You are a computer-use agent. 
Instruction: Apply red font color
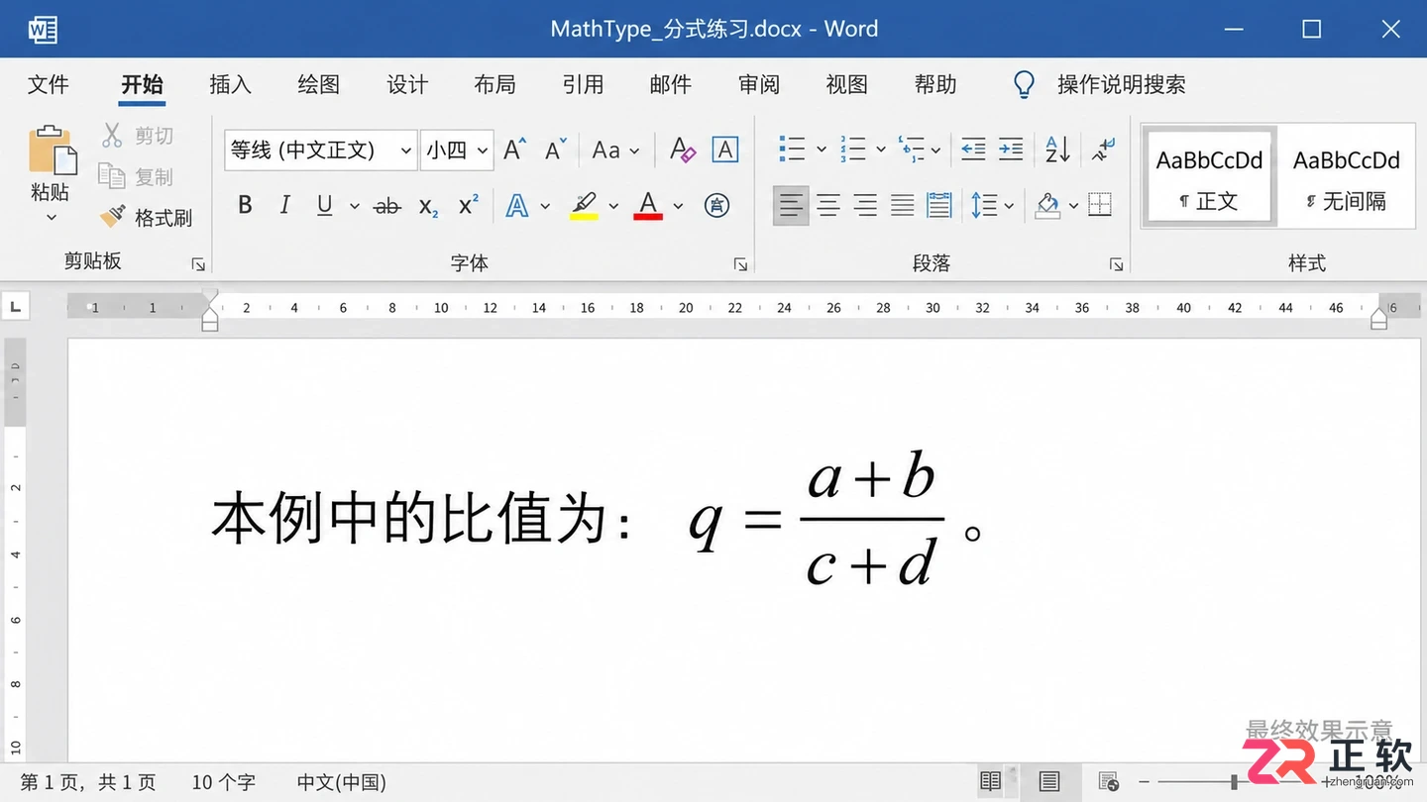pyautogui.click(x=648, y=205)
